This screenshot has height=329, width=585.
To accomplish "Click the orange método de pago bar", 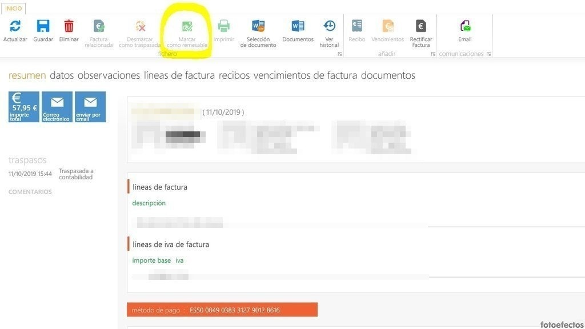I will point(222,310).
